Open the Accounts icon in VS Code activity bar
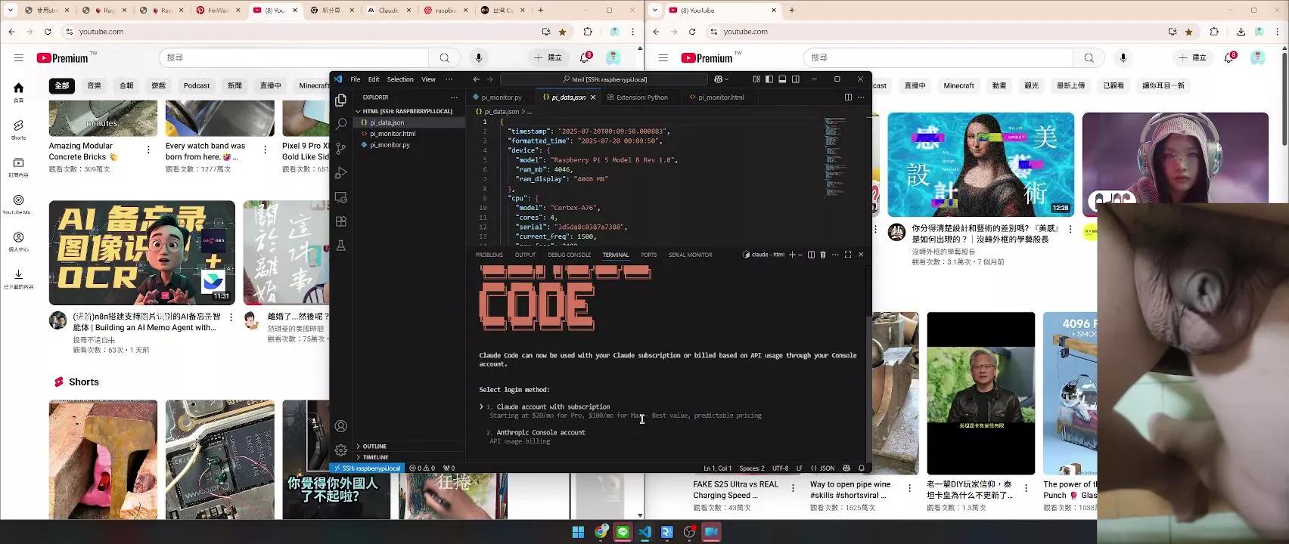The width and height of the screenshot is (1289, 544). coord(341,426)
